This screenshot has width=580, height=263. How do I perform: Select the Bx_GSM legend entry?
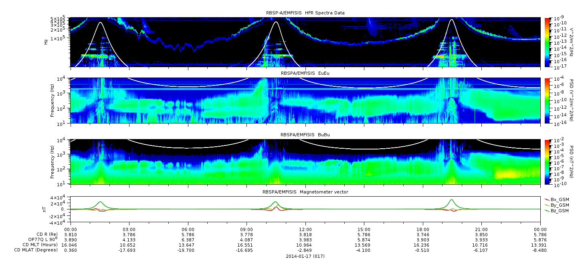pos(557,199)
